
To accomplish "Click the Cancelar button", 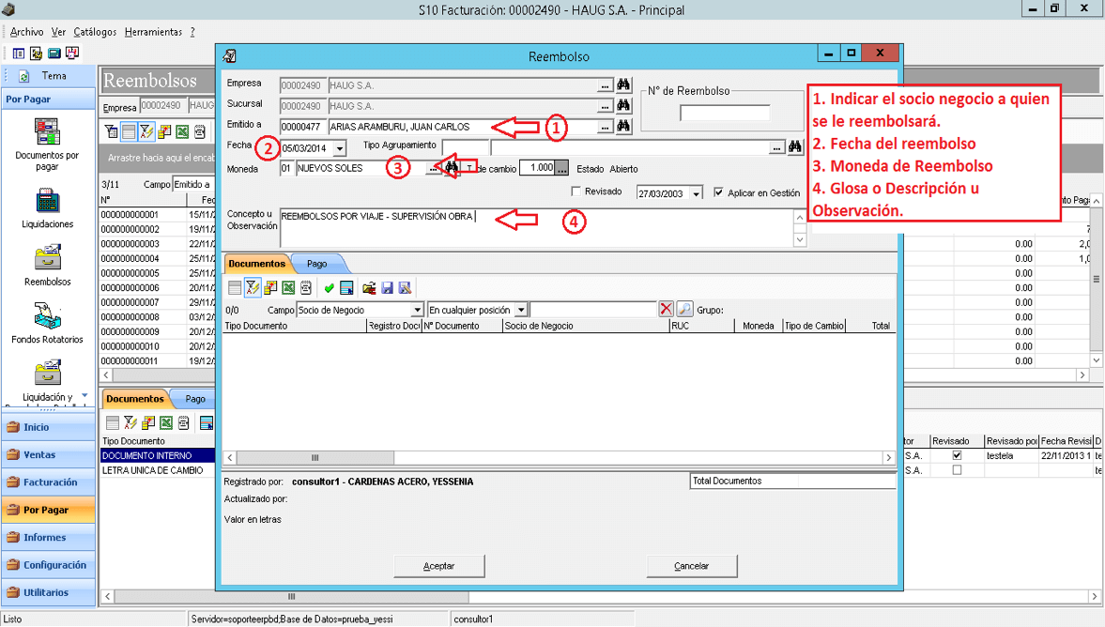I will 691,566.
